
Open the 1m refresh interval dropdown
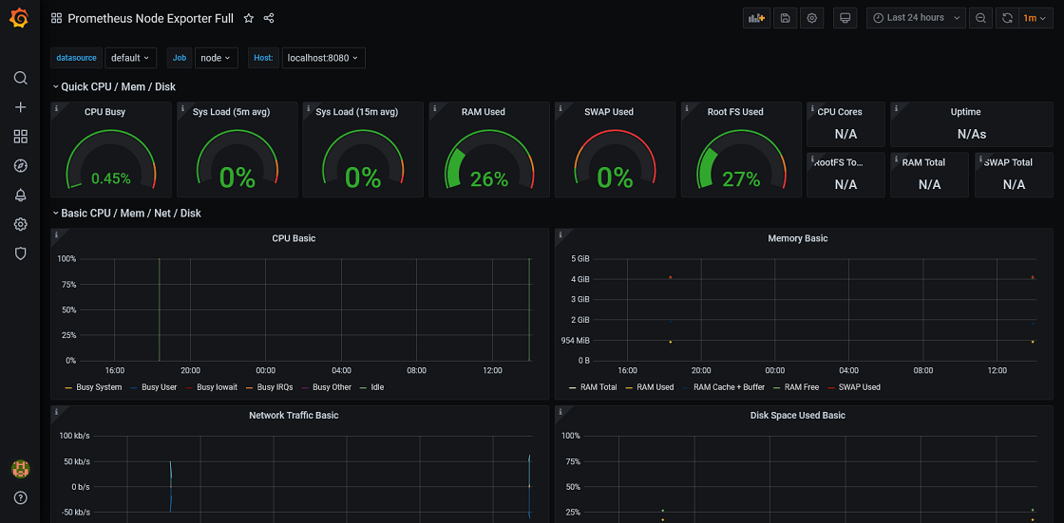(x=1035, y=18)
